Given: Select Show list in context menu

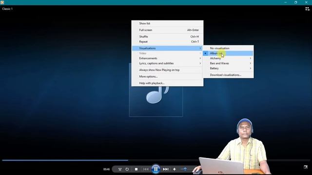Looking at the screenshot, I should [167, 23].
